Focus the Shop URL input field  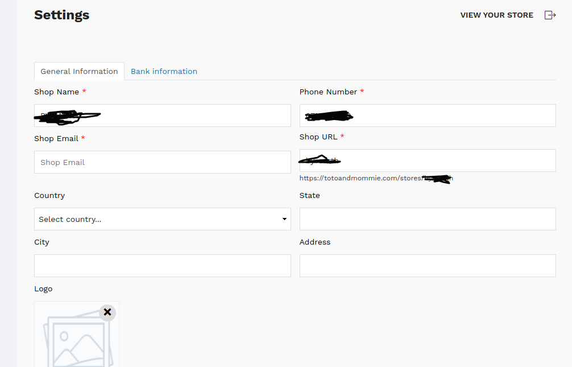pyautogui.click(x=428, y=160)
